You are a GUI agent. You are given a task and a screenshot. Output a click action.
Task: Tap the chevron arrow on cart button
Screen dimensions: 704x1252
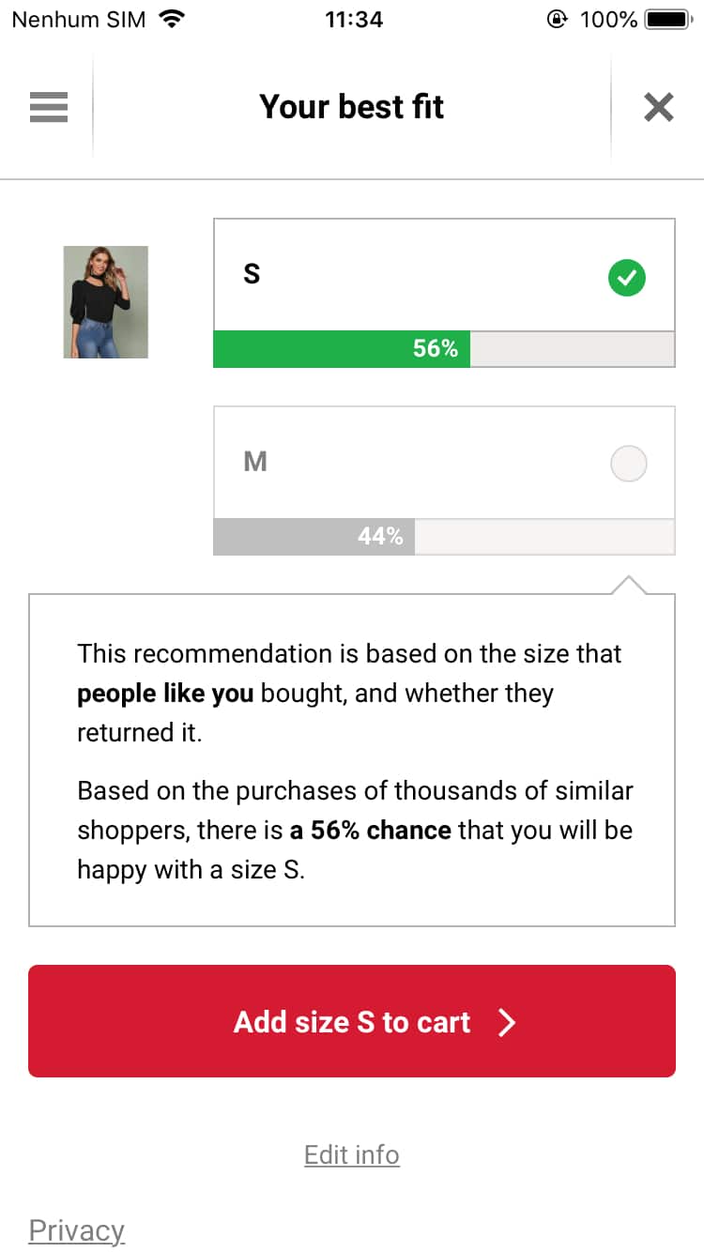(x=507, y=1022)
